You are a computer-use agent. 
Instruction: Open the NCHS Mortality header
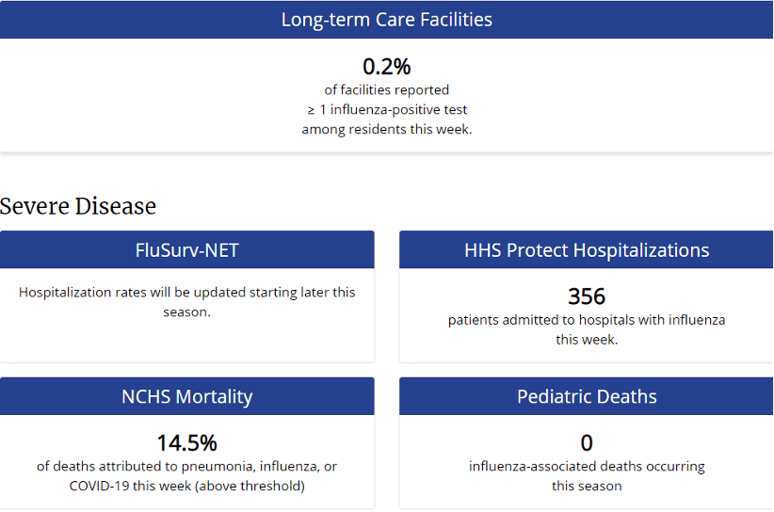pyautogui.click(x=186, y=396)
